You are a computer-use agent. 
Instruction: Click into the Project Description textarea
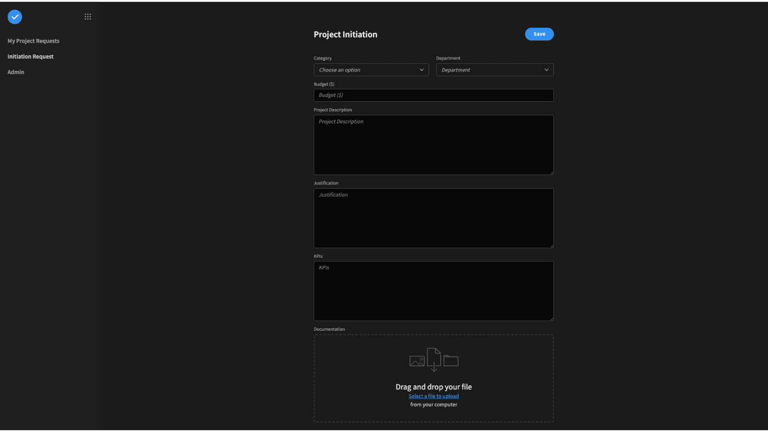tap(433, 145)
